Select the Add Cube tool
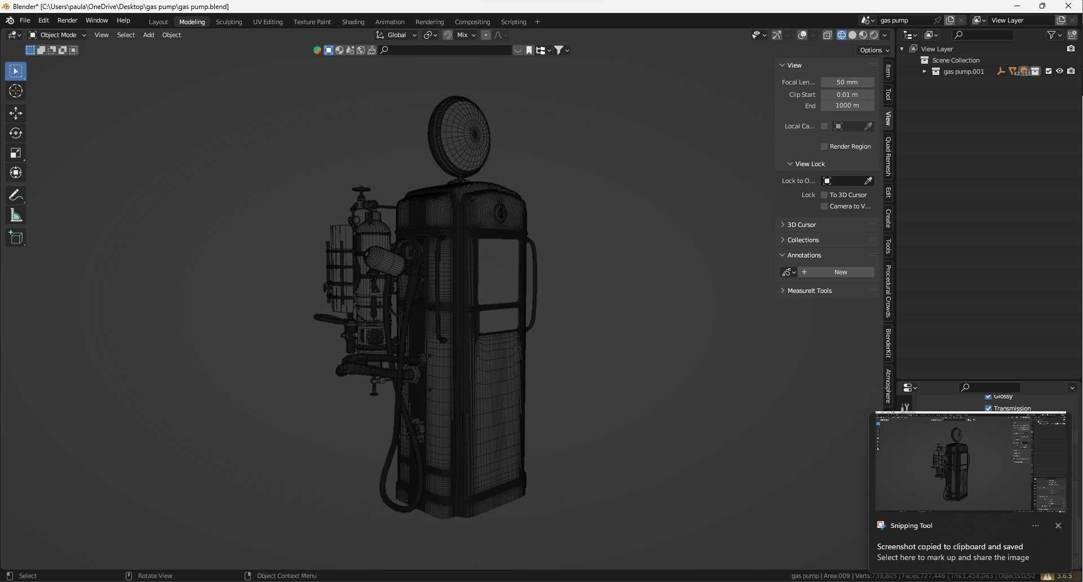 (16, 237)
